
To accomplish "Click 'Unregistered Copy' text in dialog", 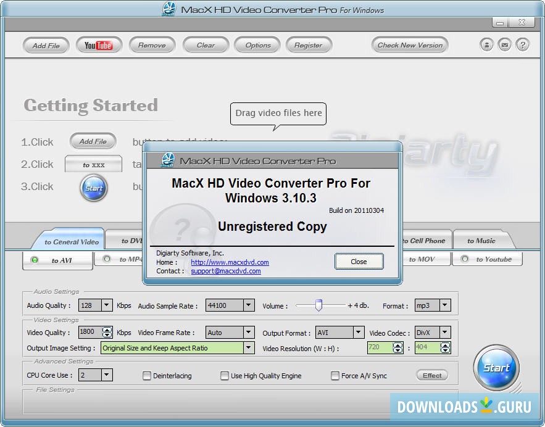I will tap(272, 226).
